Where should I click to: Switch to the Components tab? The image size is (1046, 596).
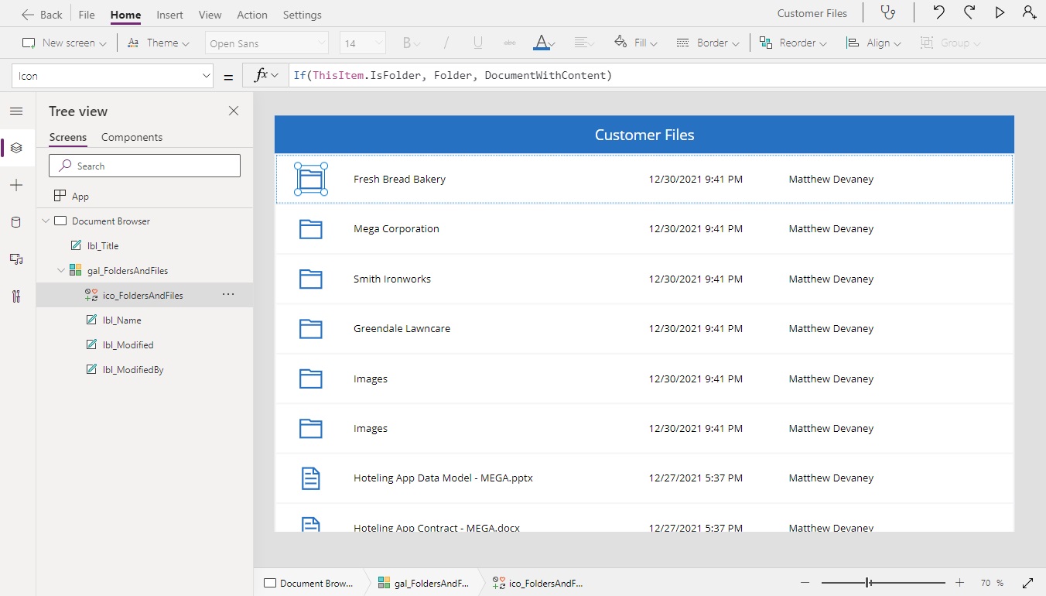click(x=131, y=137)
